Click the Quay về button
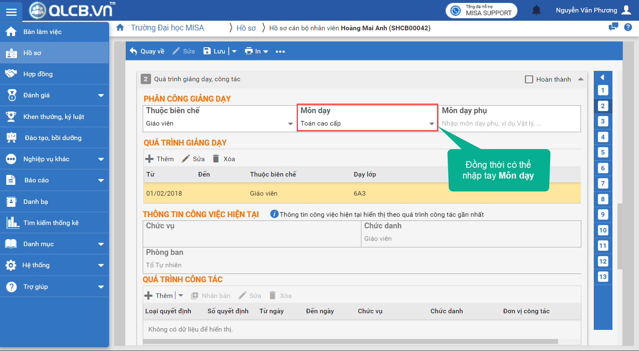639x351 pixels. [147, 51]
